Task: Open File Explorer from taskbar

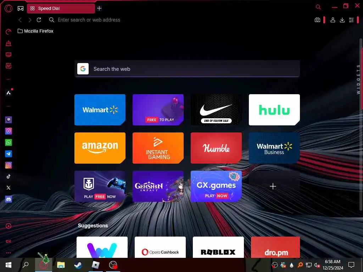Action: coord(61,265)
